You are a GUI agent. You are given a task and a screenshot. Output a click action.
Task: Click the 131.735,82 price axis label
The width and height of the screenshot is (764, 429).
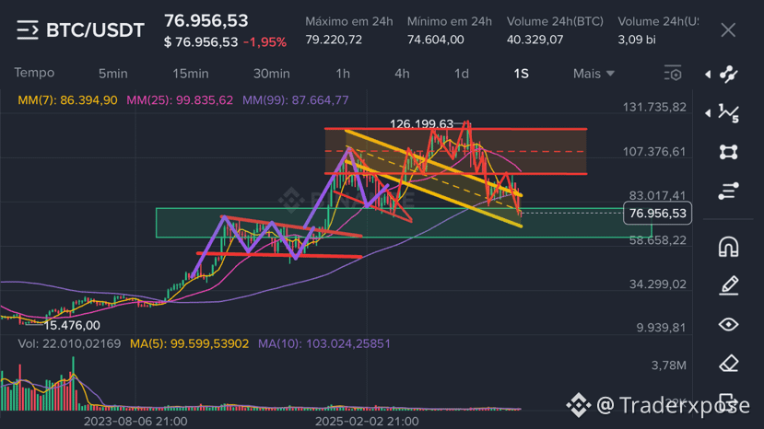[654, 107]
